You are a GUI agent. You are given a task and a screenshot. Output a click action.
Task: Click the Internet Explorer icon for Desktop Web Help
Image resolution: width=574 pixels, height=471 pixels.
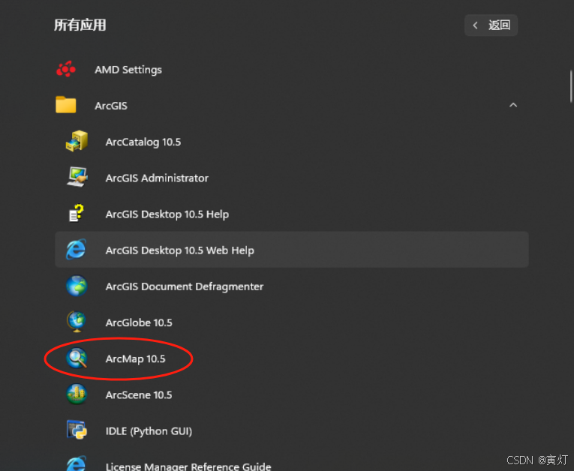[76, 249]
